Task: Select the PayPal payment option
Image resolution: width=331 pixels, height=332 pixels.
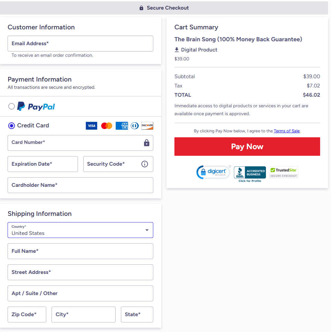Action: (12, 106)
